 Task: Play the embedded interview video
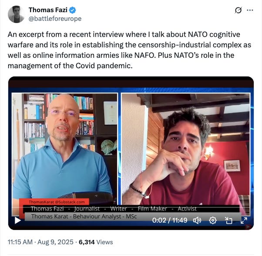coord(17,220)
